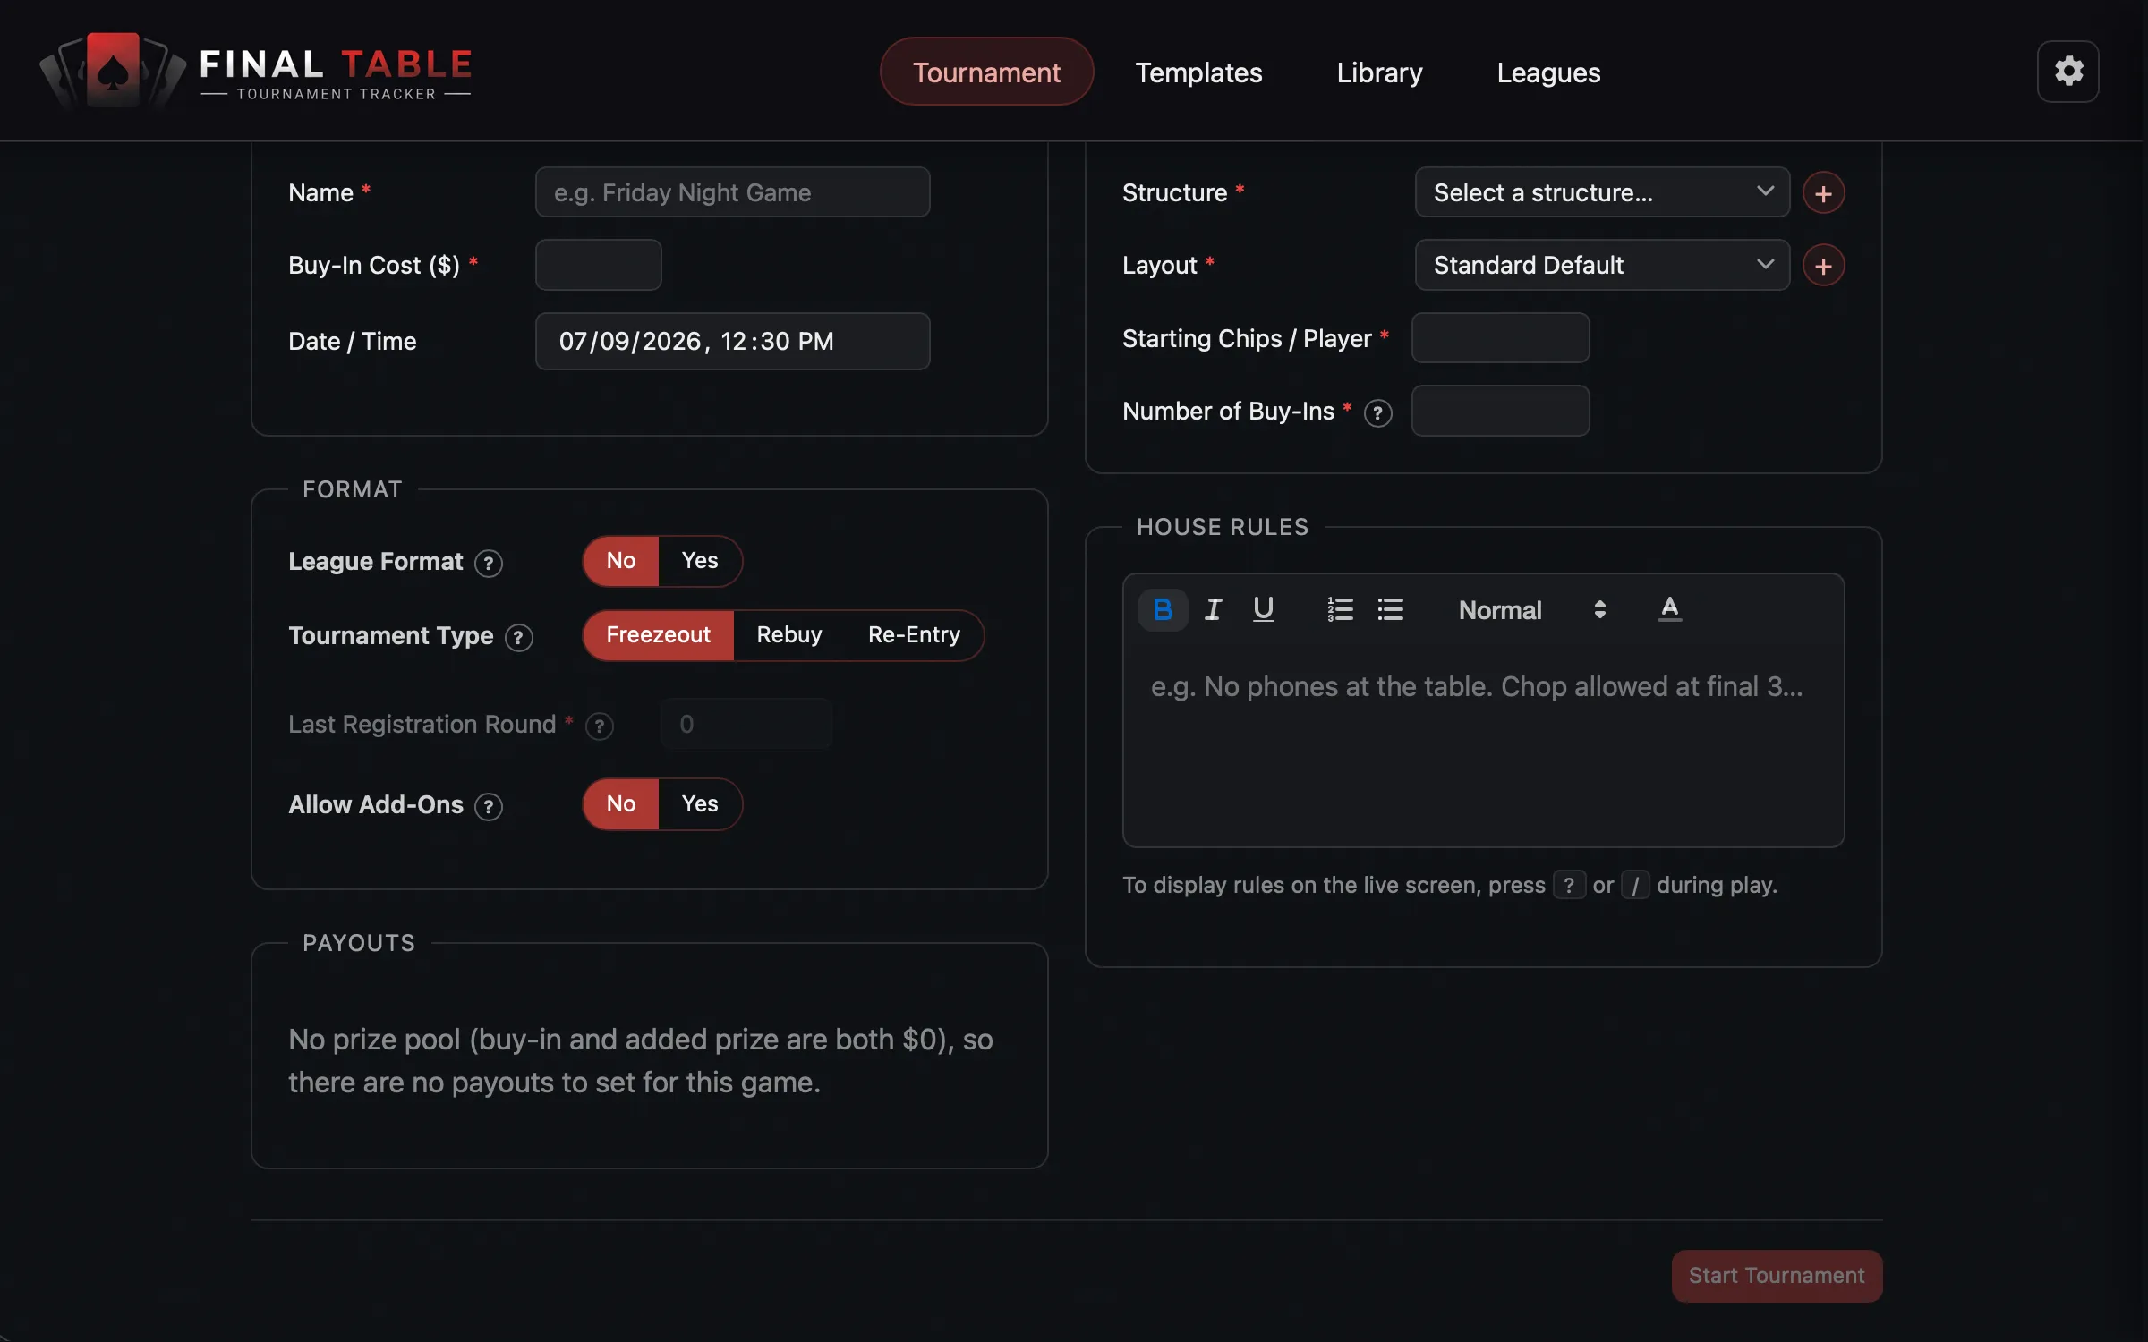2148x1342 pixels.
Task: Click the Date / Time field
Action: pyautogui.click(x=732, y=341)
